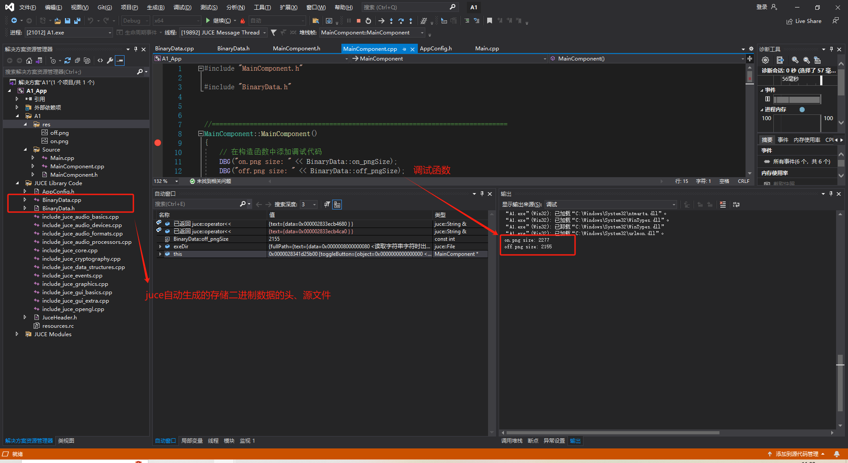Collapse all nodes in Solution Explorer
Screen dimensions: 848x463
pyautogui.click(x=77, y=61)
